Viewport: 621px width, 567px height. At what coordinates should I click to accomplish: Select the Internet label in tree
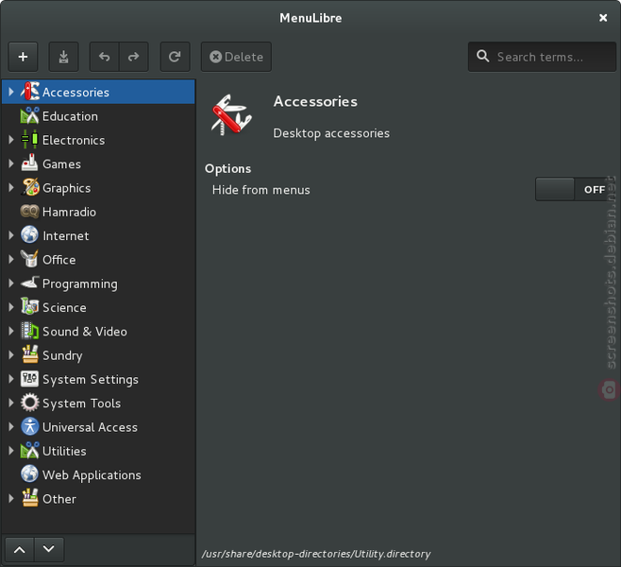[66, 235]
